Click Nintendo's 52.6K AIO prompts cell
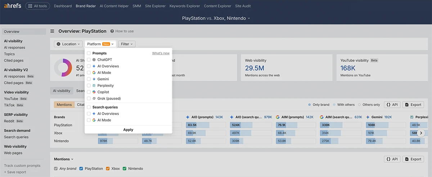Screen dimensions: 432x177 tap(206, 141)
